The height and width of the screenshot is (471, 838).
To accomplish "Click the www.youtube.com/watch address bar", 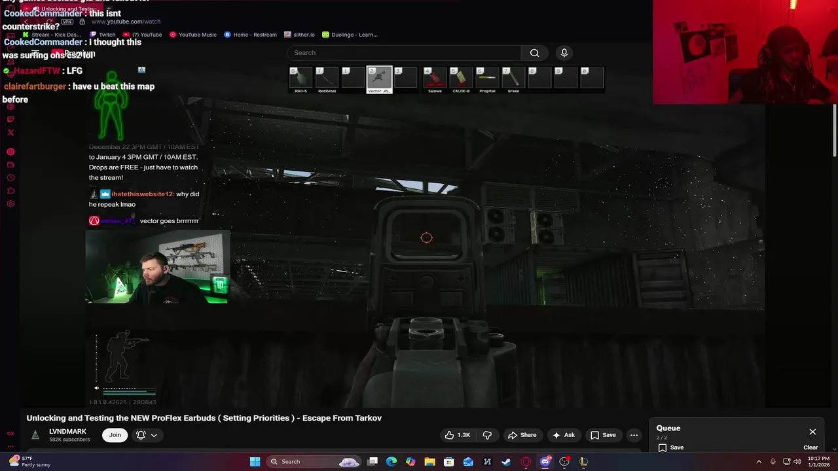I will tap(126, 22).
